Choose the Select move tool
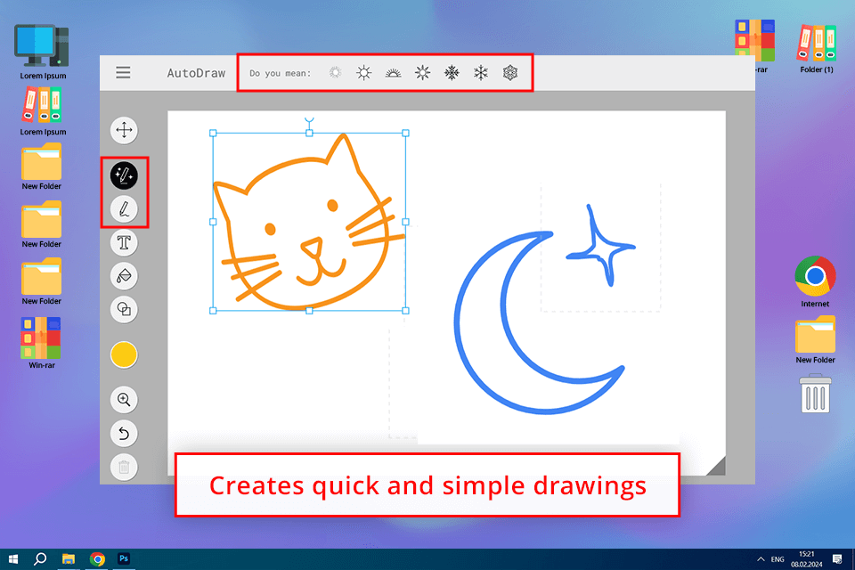 click(x=125, y=130)
